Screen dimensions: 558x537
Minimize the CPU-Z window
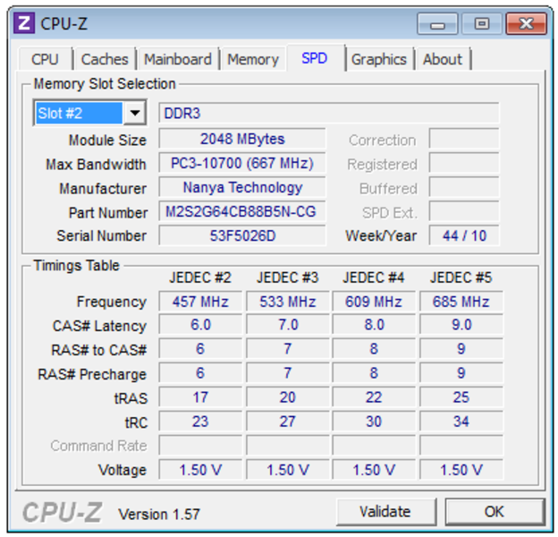438,24
